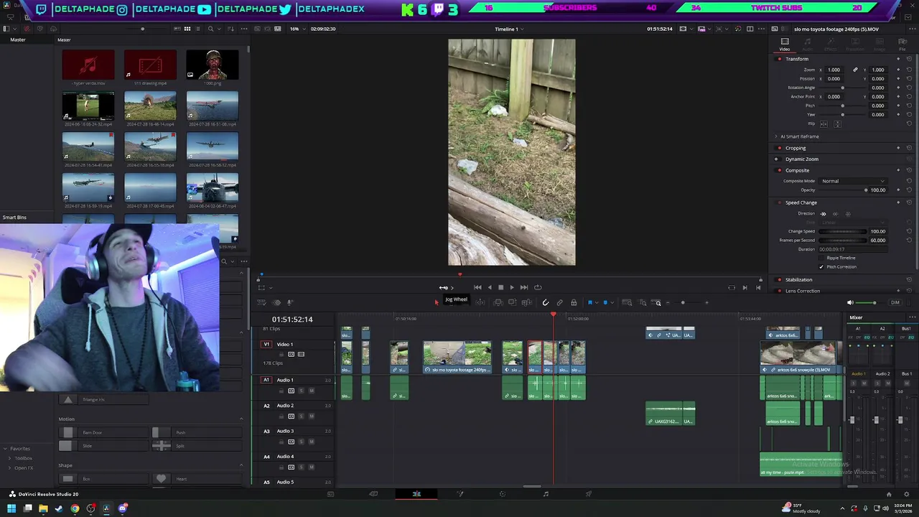Open File Explorer from the taskbar

point(43,508)
